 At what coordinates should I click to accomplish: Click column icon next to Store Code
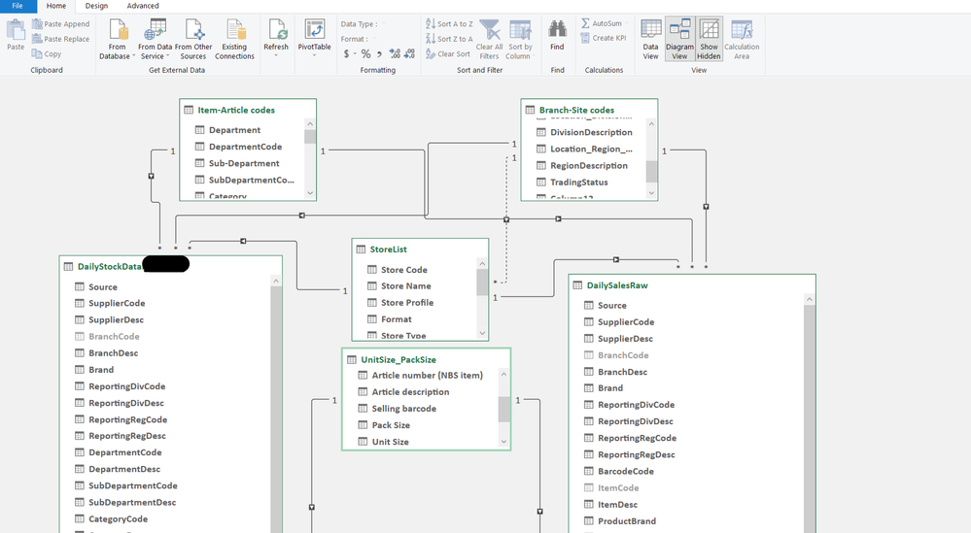click(x=372, y=270)
